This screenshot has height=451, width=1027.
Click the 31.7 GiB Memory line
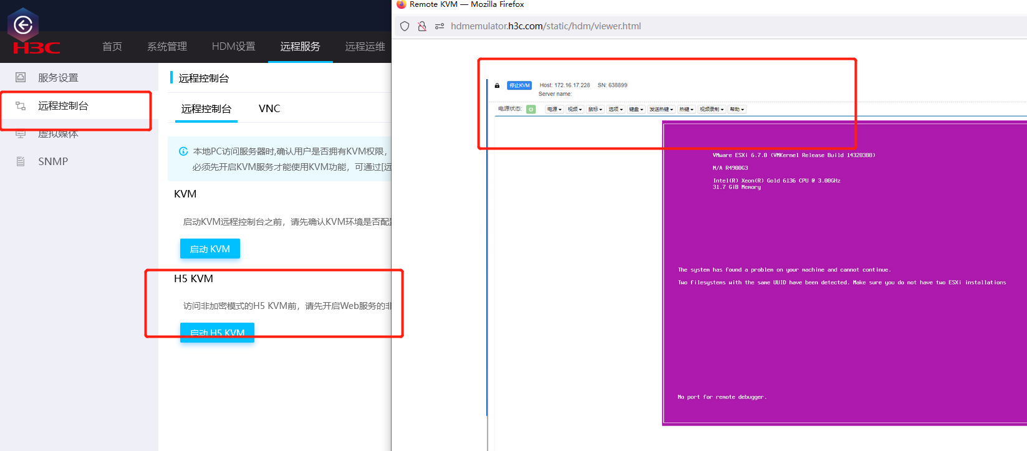point(736,187)
